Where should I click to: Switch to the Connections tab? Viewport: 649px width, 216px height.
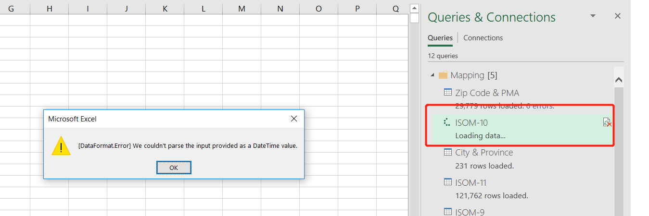pos(483,38)
